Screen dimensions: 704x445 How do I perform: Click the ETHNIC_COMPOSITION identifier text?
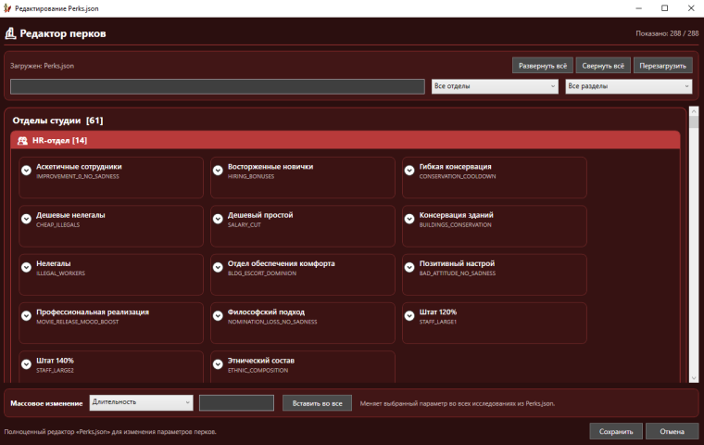coord(258,371)
